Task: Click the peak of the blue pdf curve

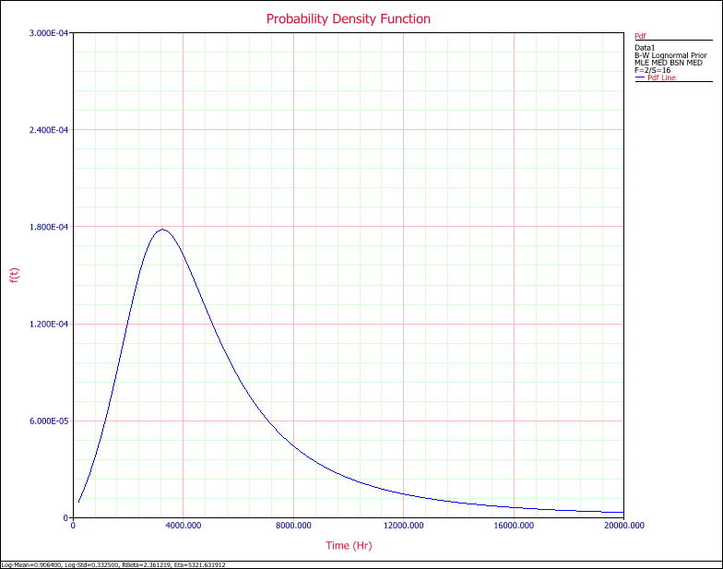Action: click(x=162, y=229)
